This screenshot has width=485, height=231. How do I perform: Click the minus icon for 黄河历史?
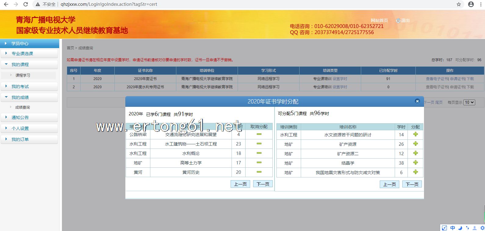(x=259, y=172)
